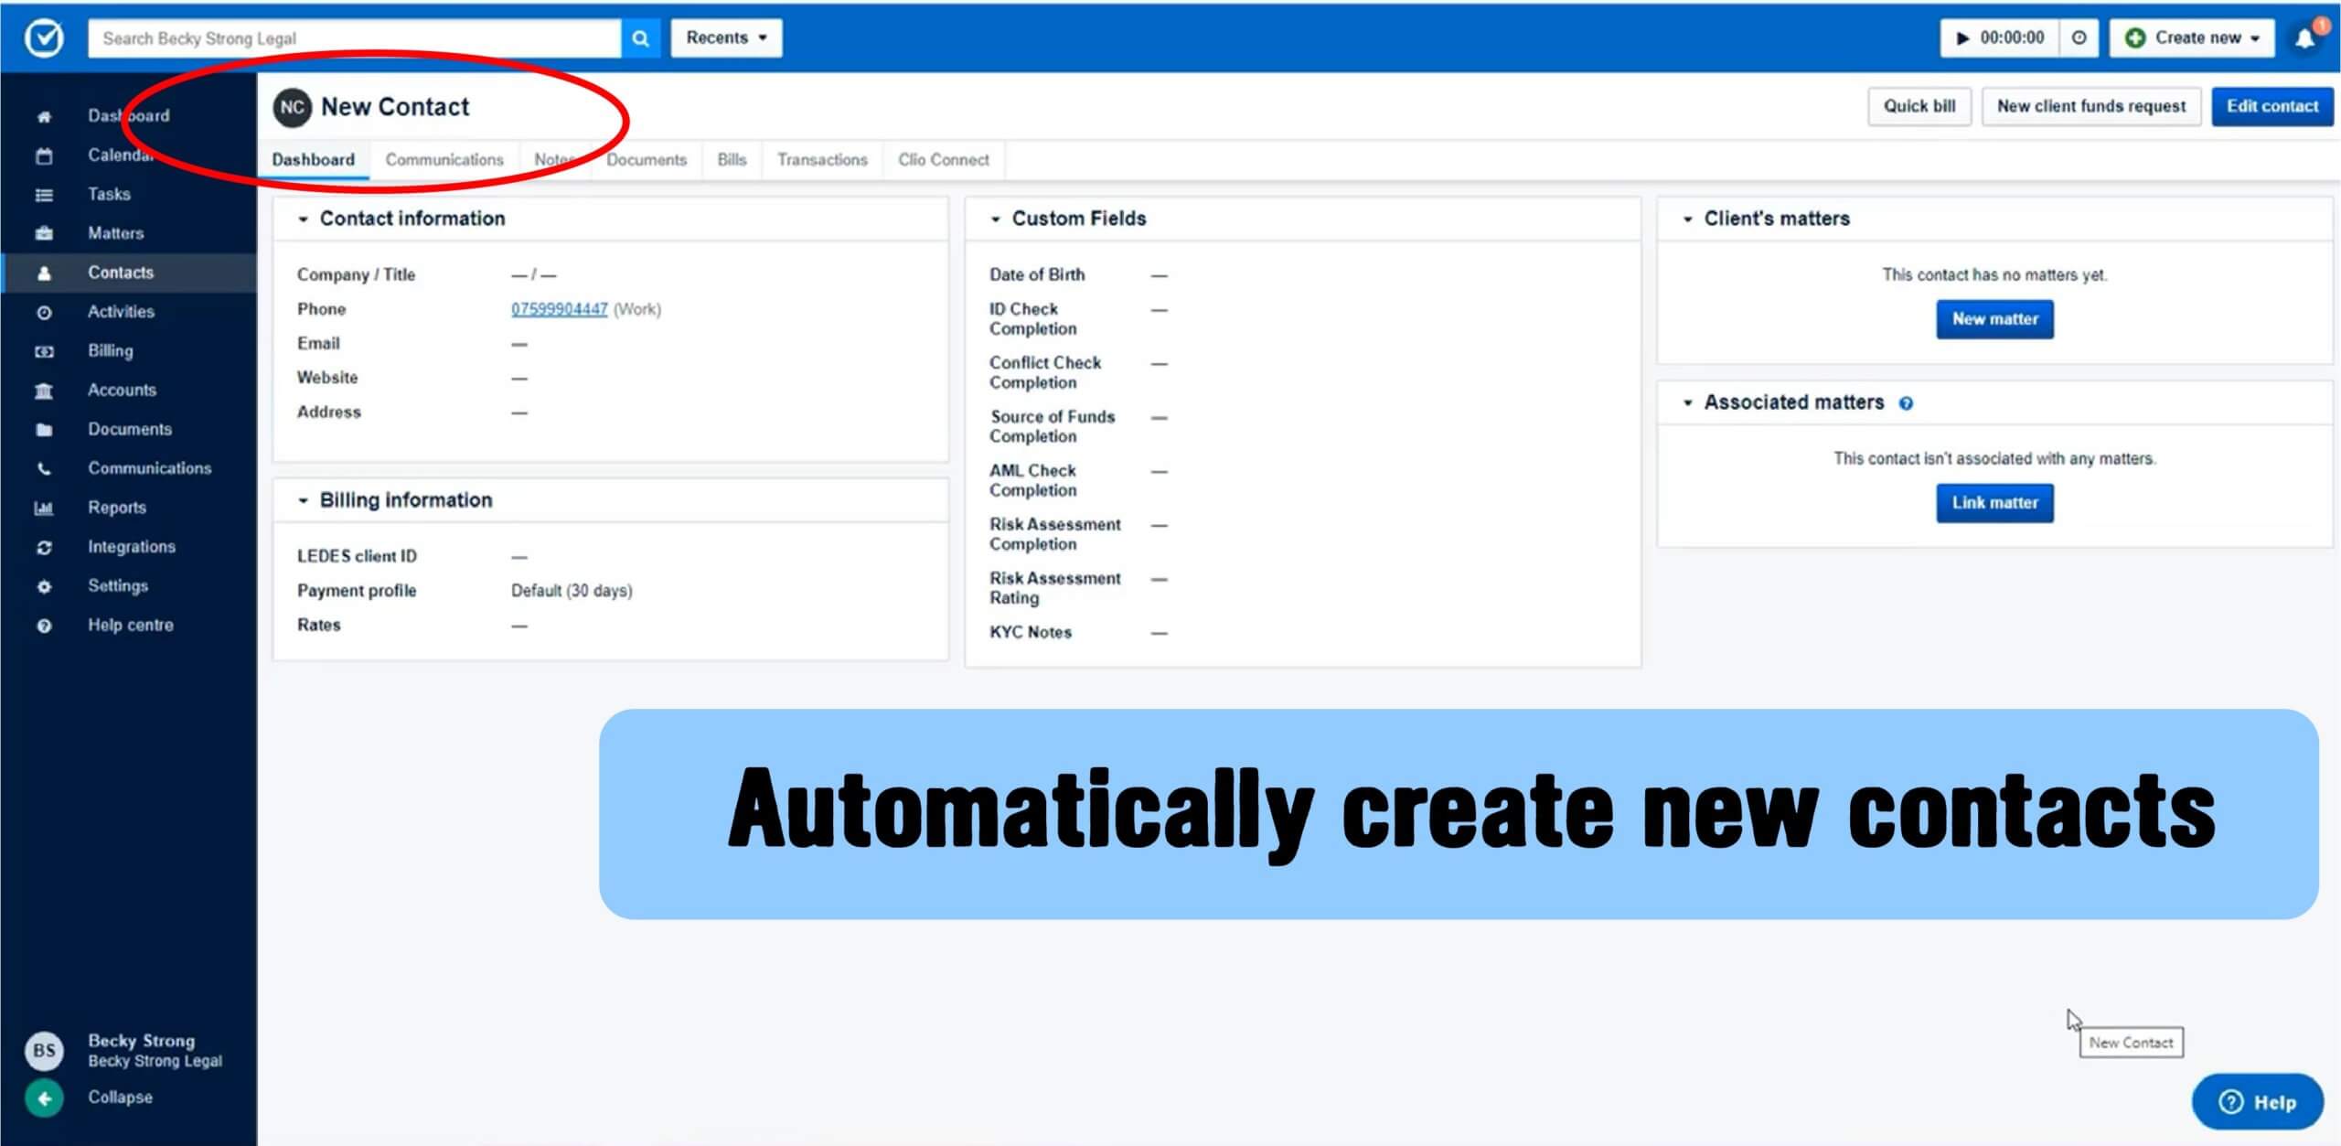Open the contact Documents tab

(x=647, y=160)
